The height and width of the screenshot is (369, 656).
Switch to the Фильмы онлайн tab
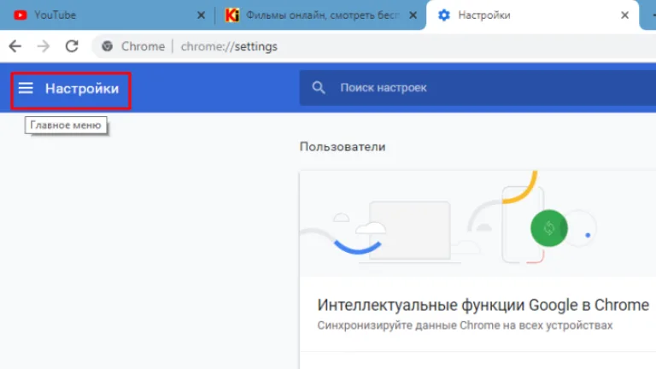320,15
